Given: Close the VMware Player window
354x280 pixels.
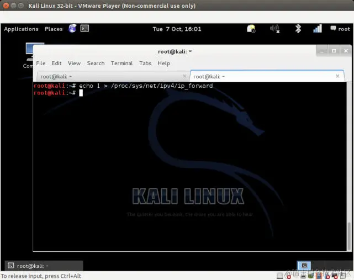Looking at the screenshot, I should coord(6,6).
